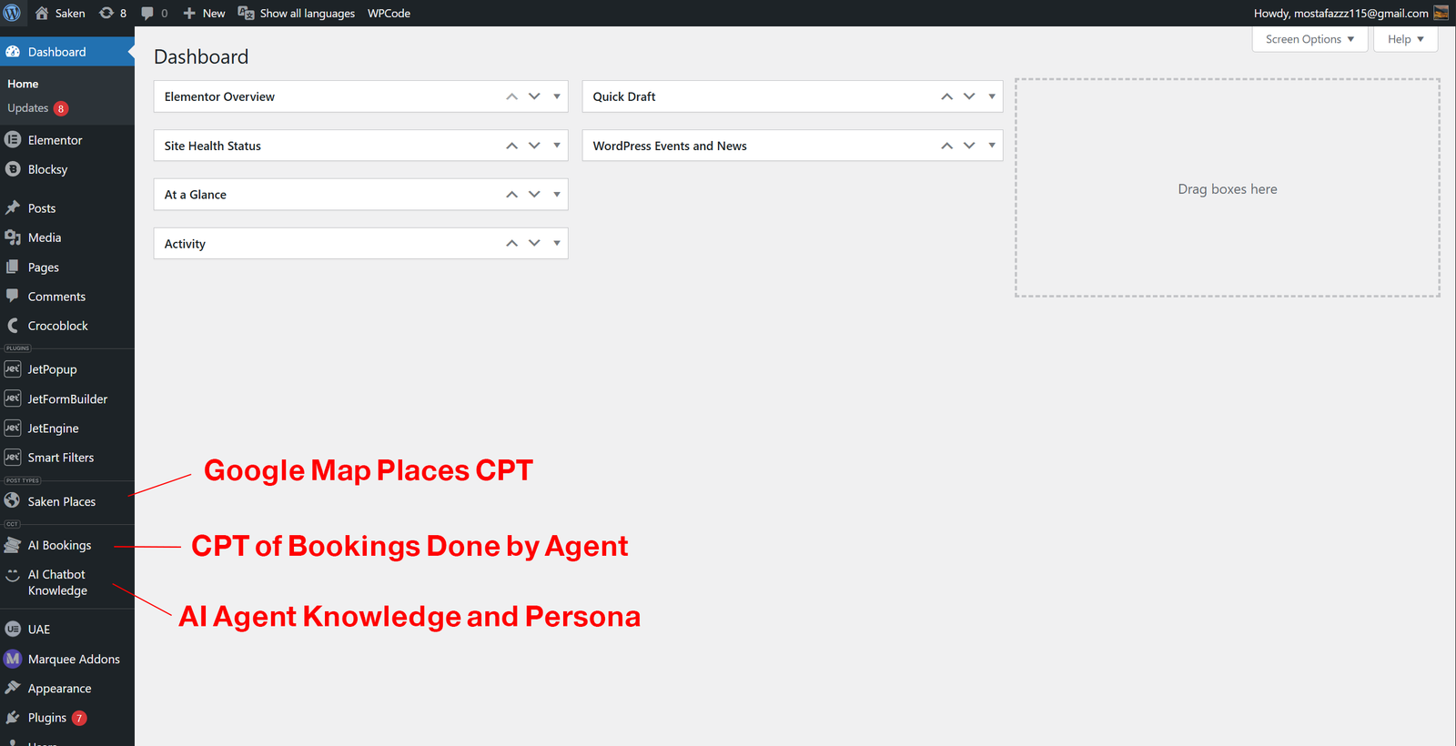The width and height of the screenshot is (1456, 746).
Task: Toggle the Elementor Overview panel
Action: pyautogui.click(x=557, y=96)
